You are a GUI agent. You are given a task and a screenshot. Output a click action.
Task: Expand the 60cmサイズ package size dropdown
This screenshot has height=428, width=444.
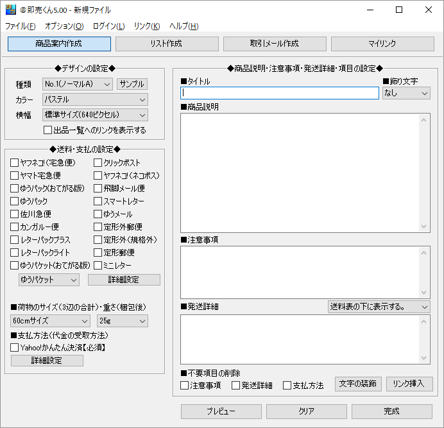coord(50,320)
